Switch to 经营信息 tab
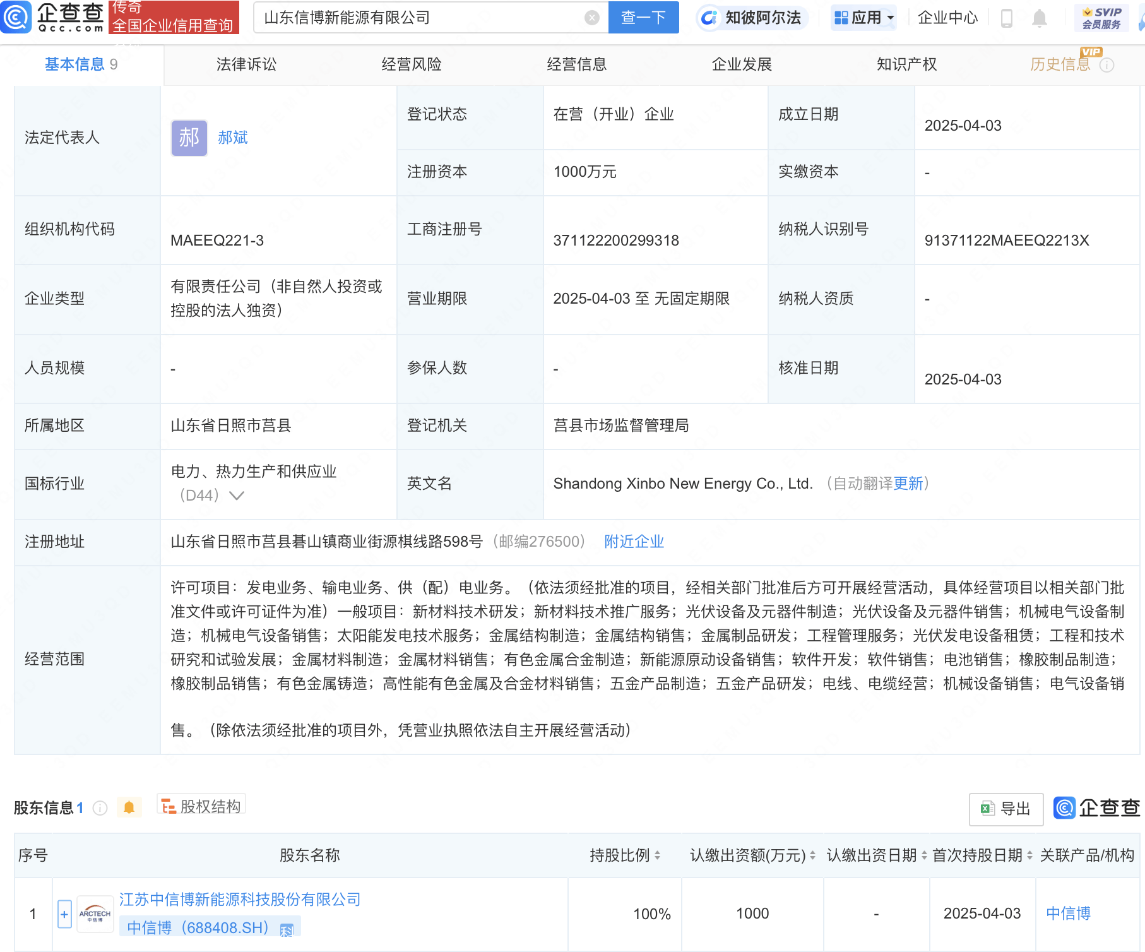Screen dimensions: 1145x952 point(577,64)
